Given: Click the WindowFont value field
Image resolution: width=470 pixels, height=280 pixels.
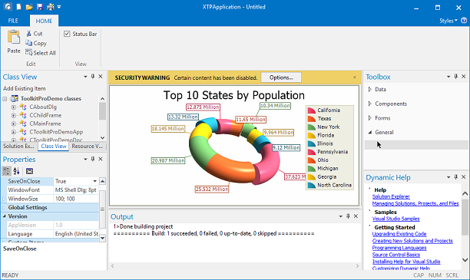Looking at the screenshot, I should [76, 189].
